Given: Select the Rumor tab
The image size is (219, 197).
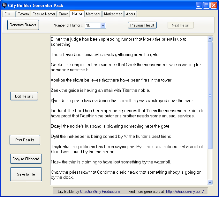Looking at the screenshot, I should [x=77, y=13].
